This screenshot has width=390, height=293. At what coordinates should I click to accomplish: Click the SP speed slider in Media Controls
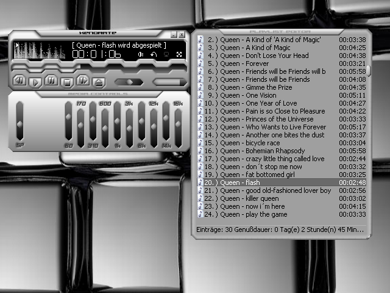19,121
